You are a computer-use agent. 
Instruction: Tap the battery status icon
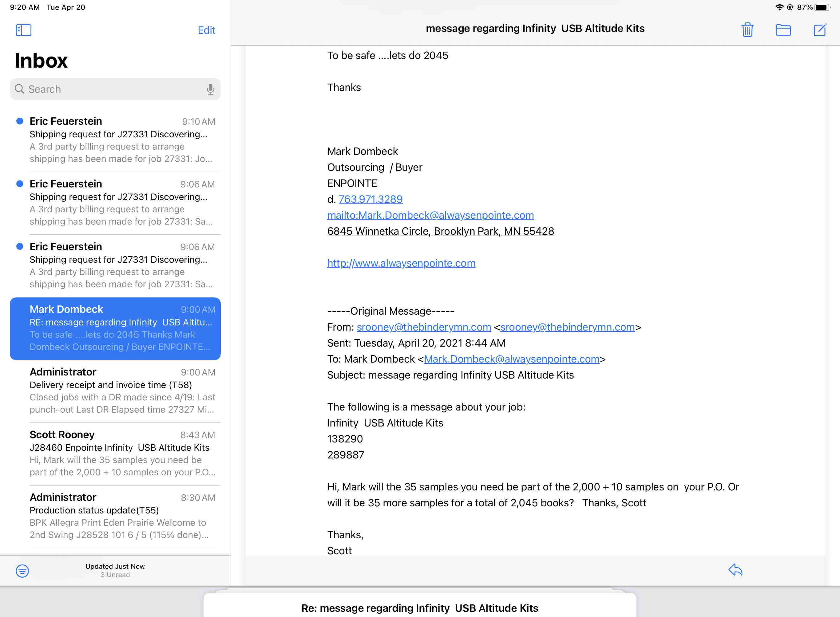pyautogui.click(x=822, y=7)
